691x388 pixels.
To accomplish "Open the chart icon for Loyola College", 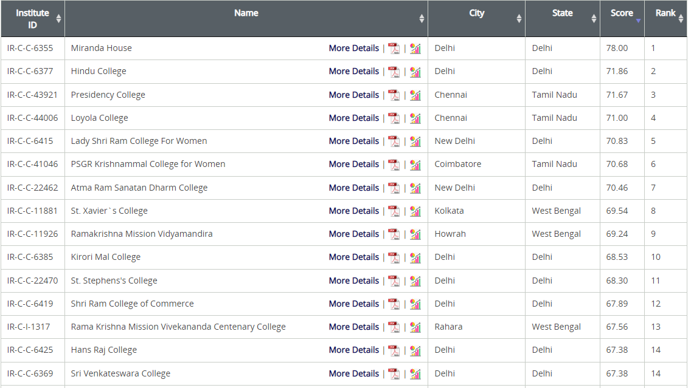I will click(x=415, y=118).
